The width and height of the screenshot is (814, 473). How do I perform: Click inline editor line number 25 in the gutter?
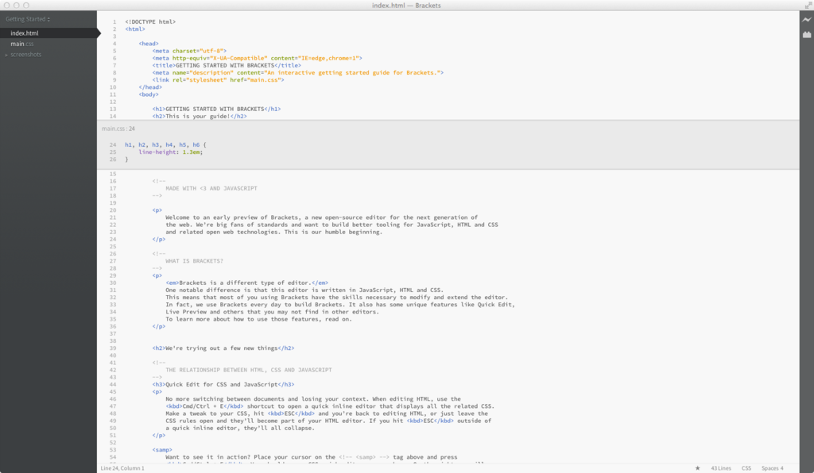pos(113,152)
